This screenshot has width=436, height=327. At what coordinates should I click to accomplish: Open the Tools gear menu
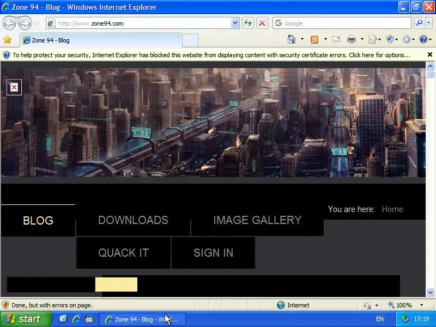(x=408, y=39)
